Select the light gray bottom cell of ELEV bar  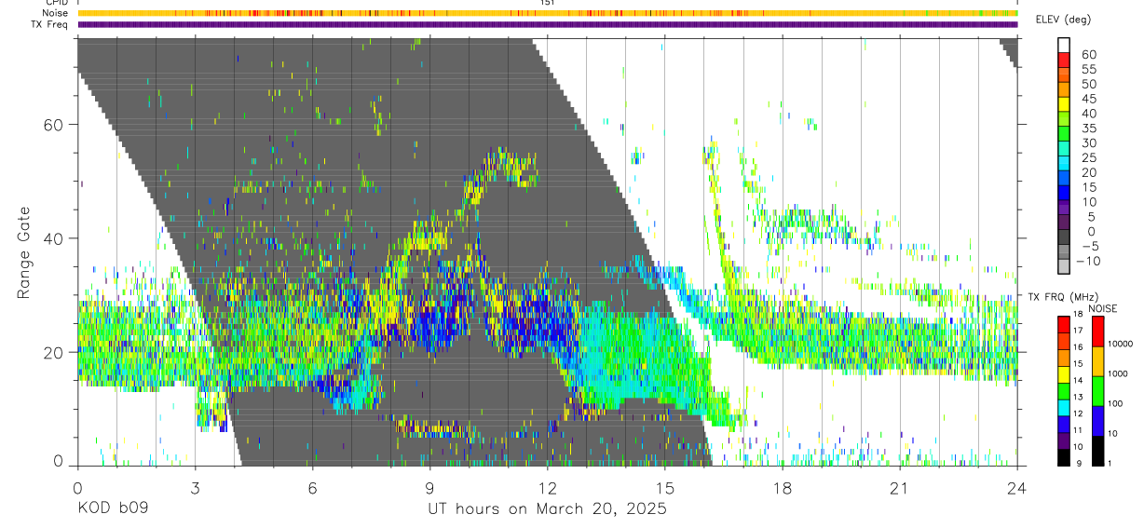click(x=1064, y=267)
